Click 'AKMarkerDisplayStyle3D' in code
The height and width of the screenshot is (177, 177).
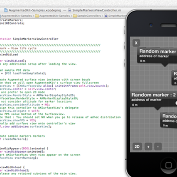59,99
